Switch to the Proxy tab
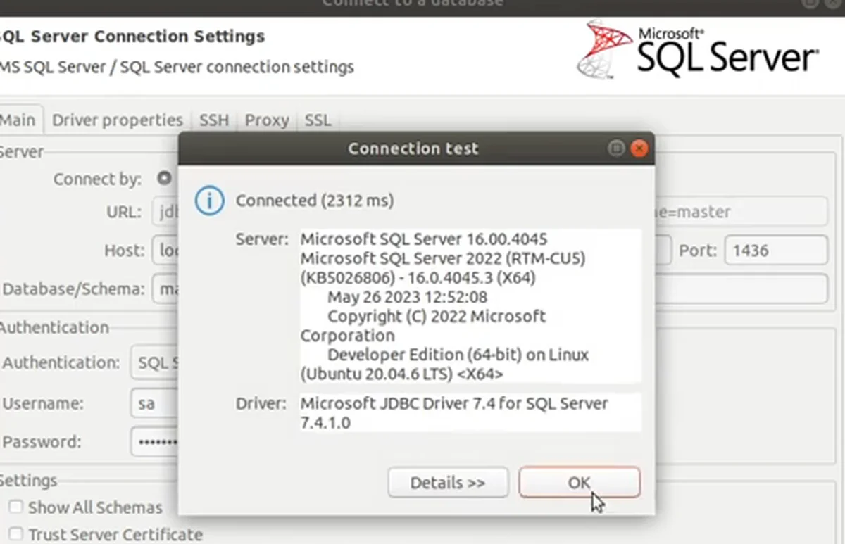Screen dimensions: 845x544 267,120
